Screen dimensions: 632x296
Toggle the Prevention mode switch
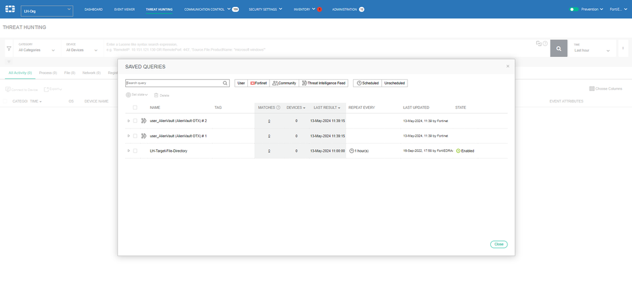click(x=574, y=9)
